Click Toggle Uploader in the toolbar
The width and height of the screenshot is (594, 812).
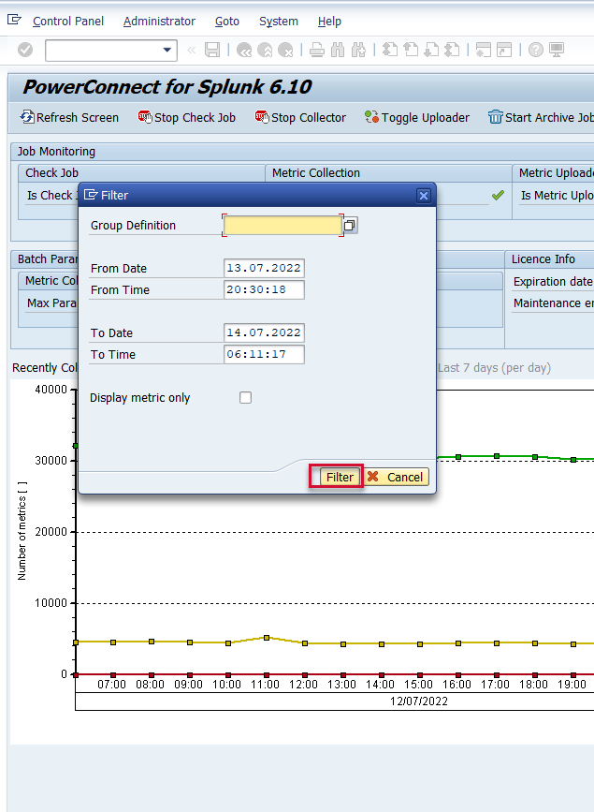[x=417, y=118]
